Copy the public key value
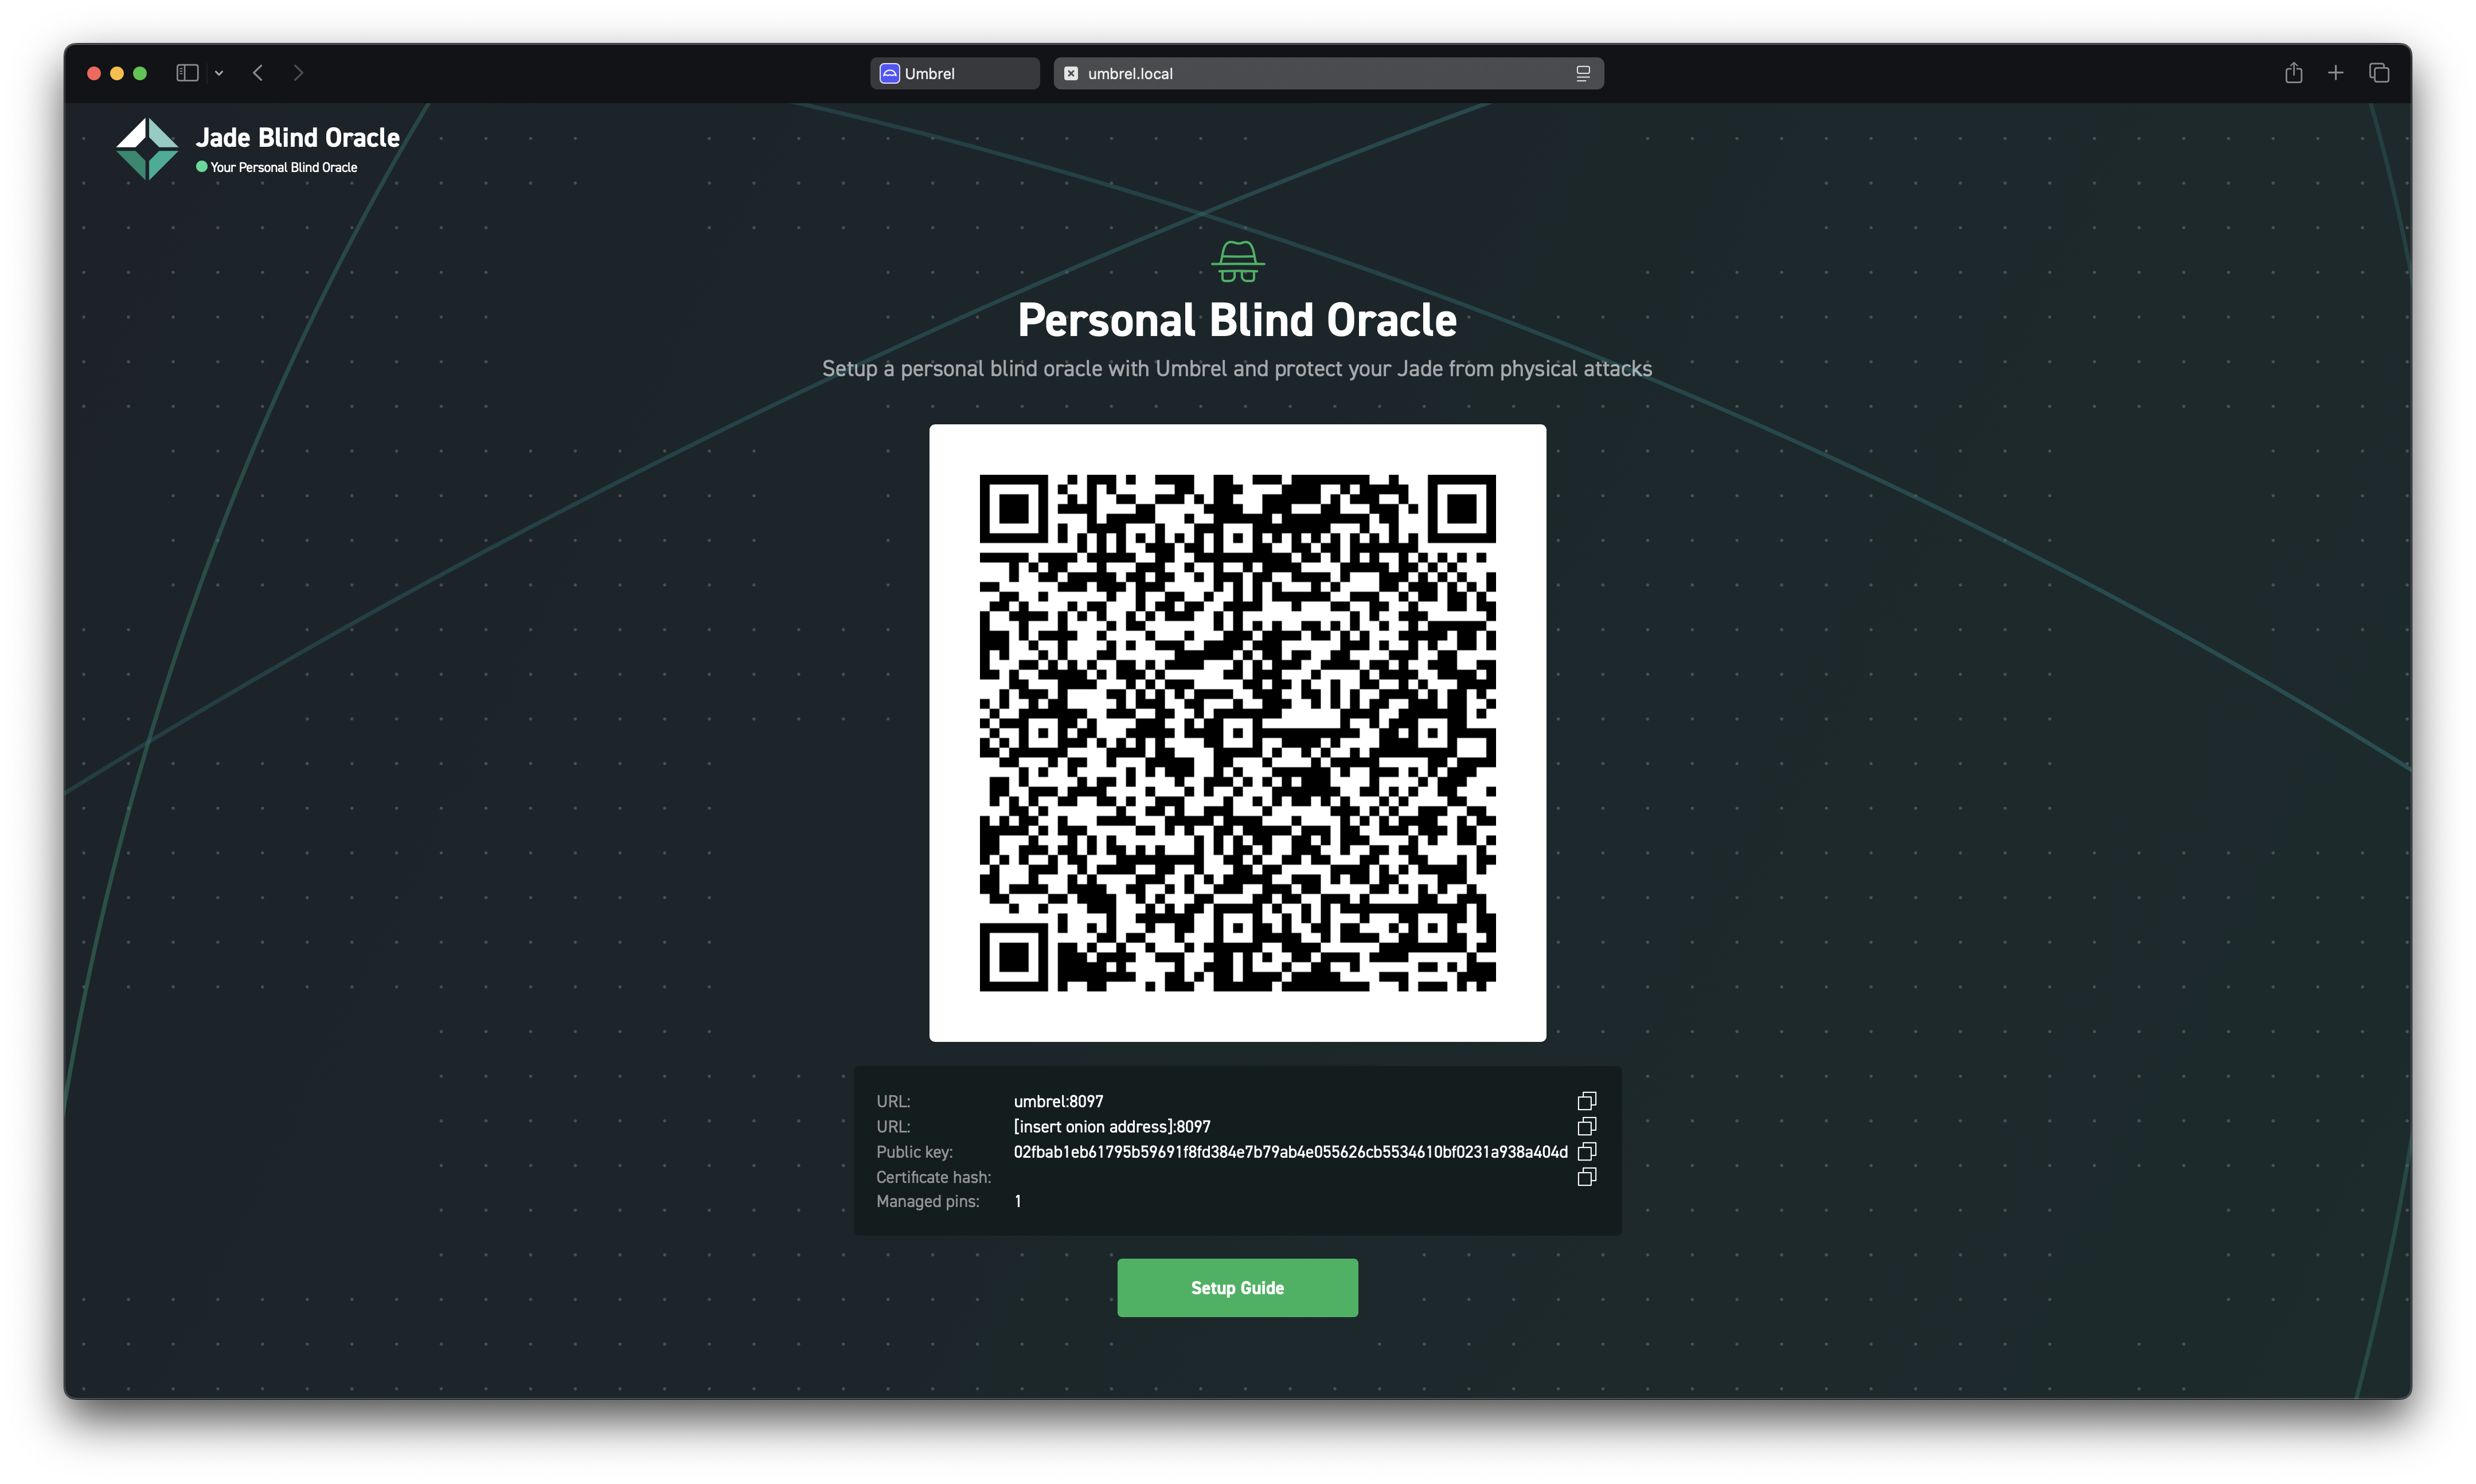2476x1484 pixels. [1586, 1151]
